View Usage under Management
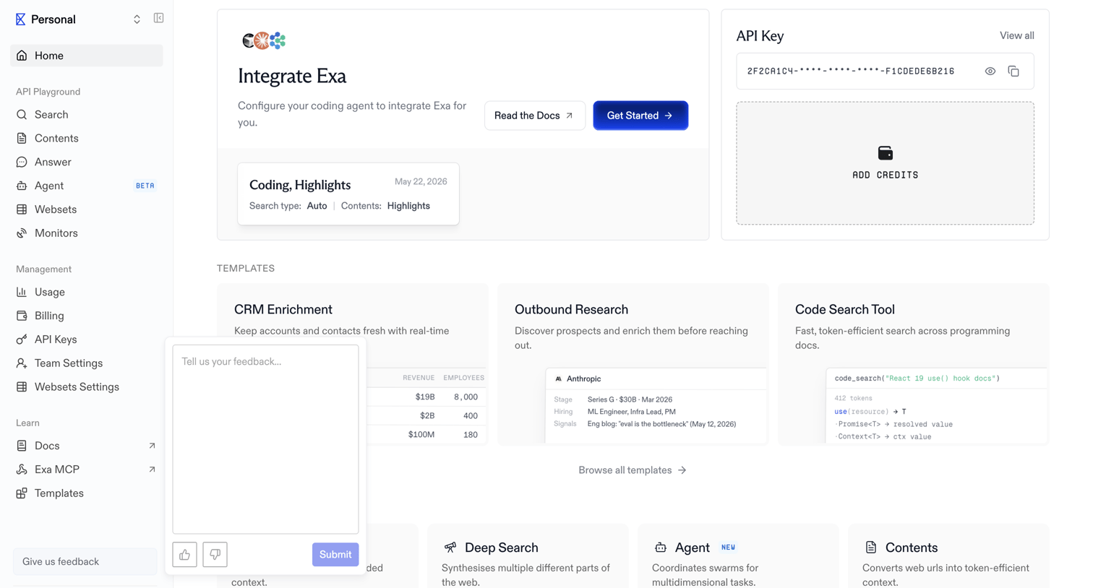The width and height of the screenshot is (1093, 588). coord(86,293)
